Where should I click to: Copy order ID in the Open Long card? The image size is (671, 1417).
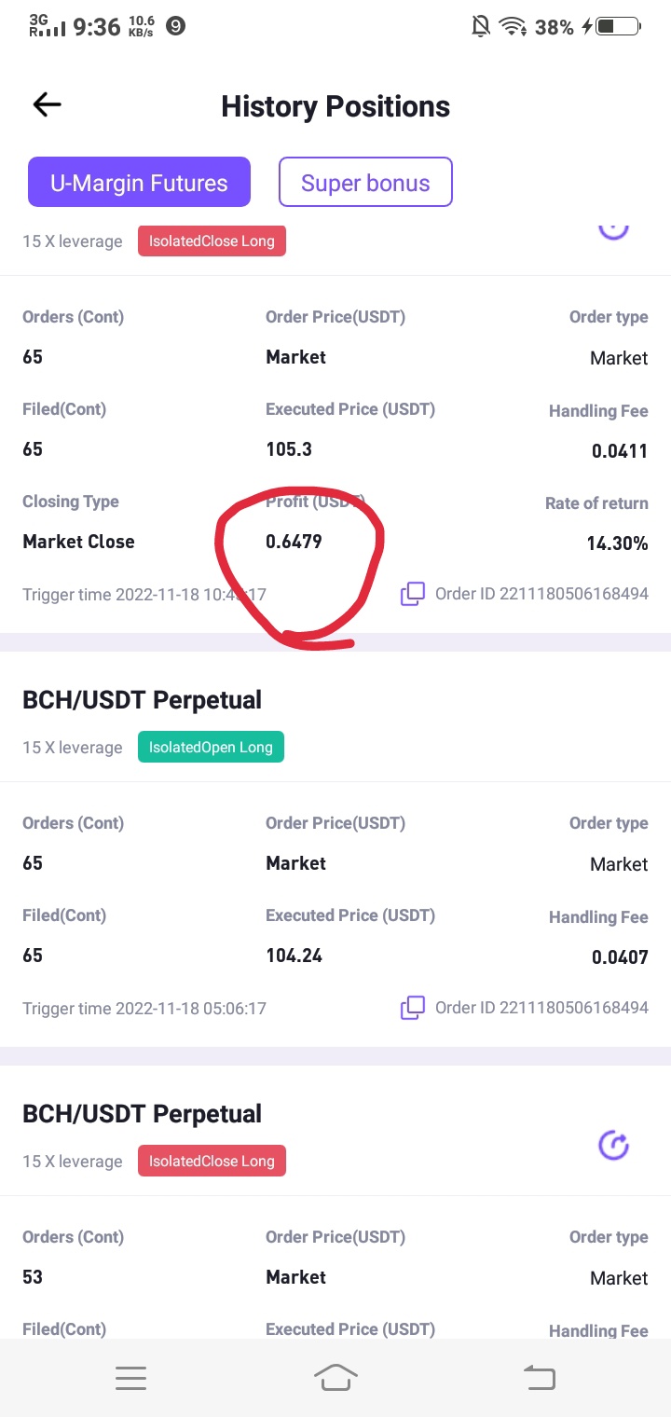click(413, 1008)
